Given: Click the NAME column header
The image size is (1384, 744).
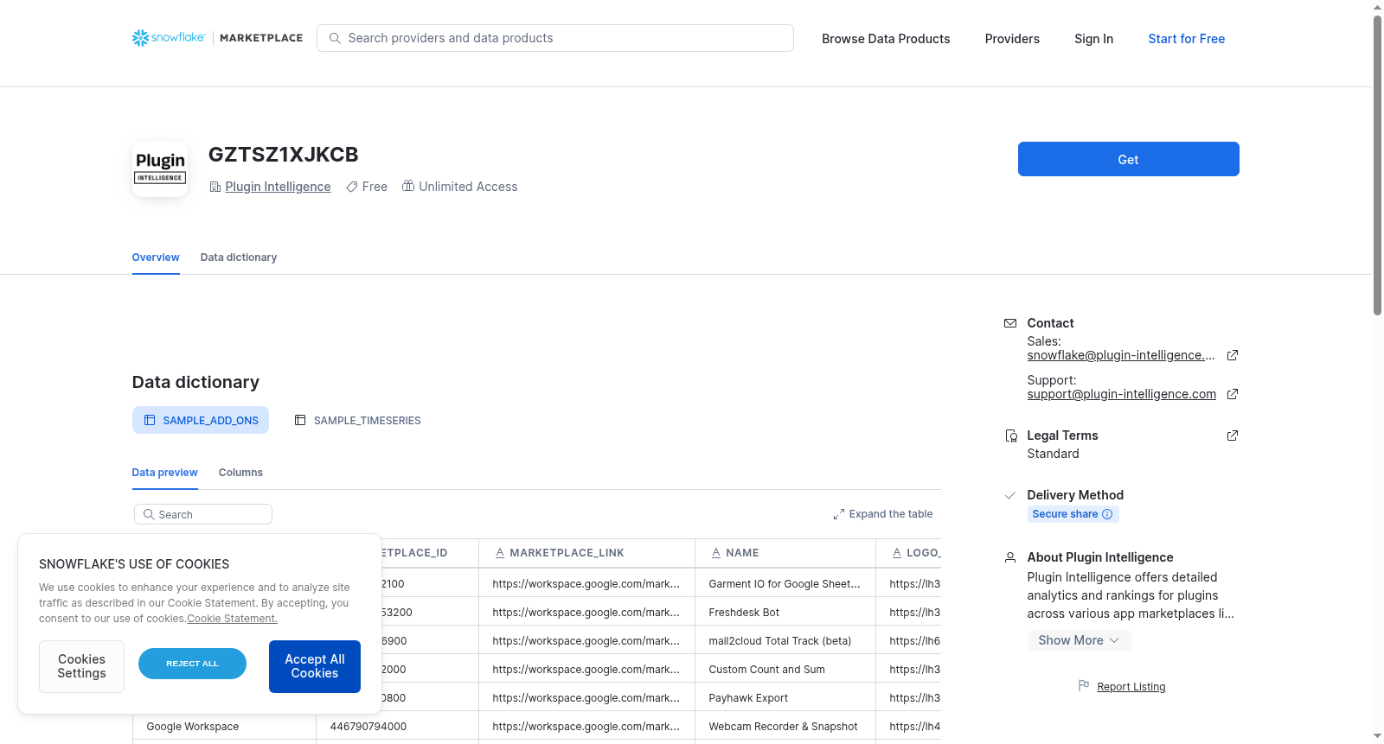Looking at the screenshot, I should (x=785, y=553).
